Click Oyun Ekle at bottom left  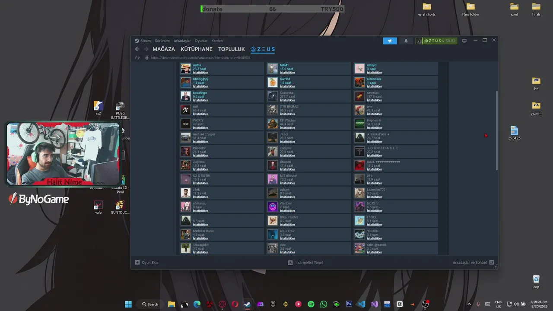[x=147, y=262]
